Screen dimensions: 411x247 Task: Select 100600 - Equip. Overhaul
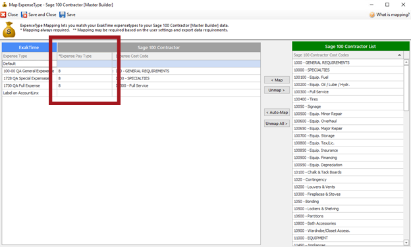pyautogui.click(x=348, y=122)
